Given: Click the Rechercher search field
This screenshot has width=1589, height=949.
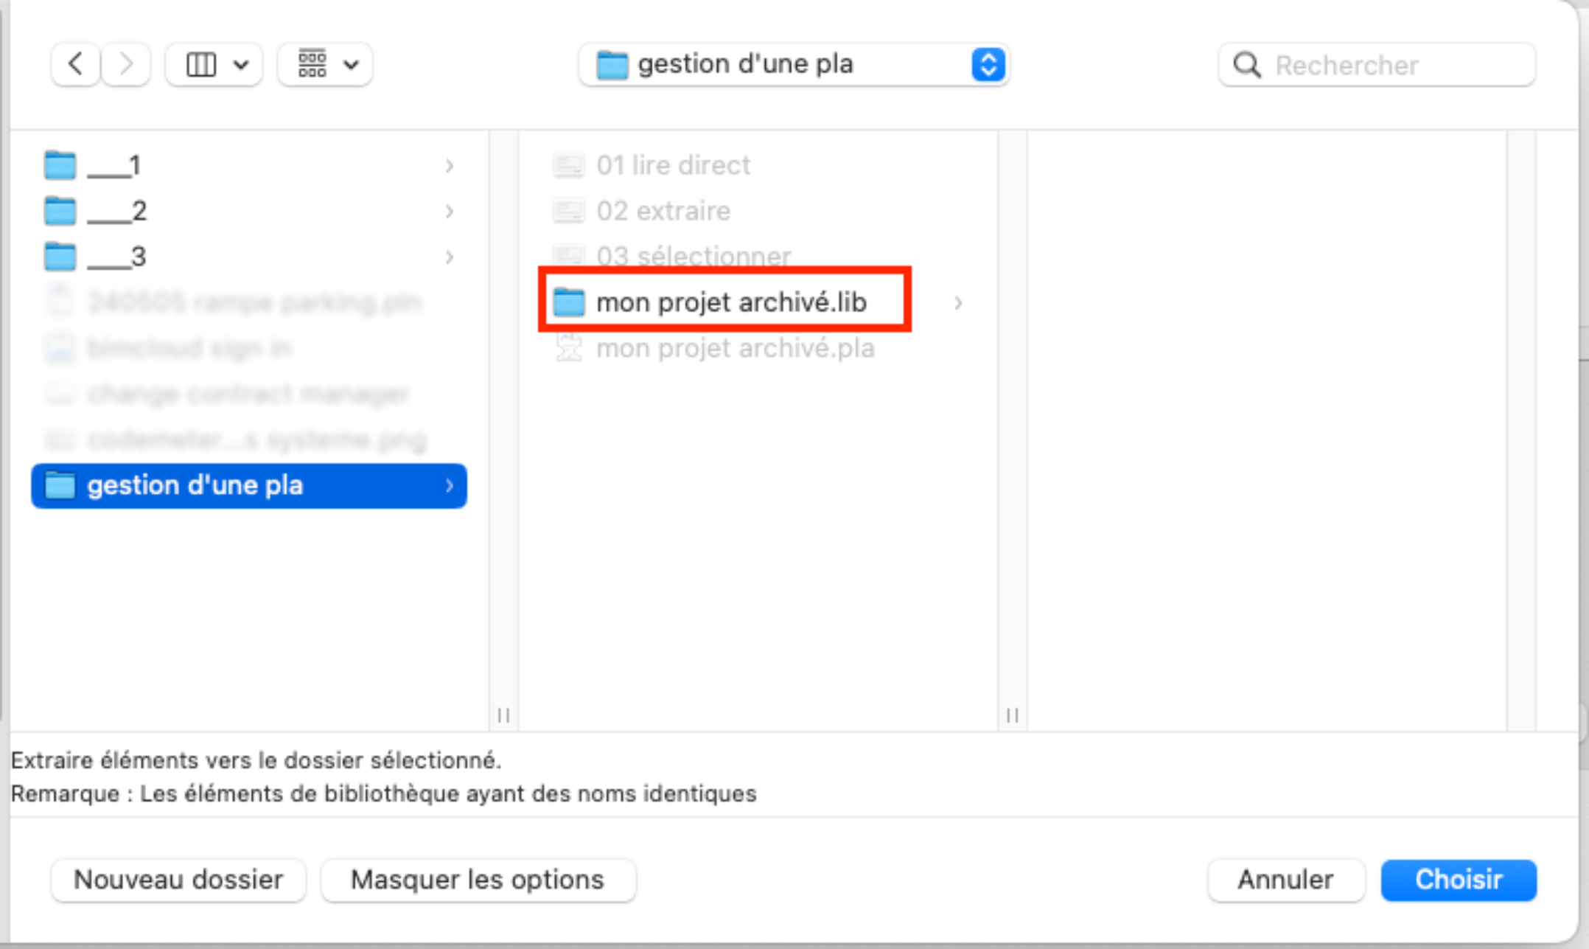Looking at the screenshot, I should (x=1377, y=65).
